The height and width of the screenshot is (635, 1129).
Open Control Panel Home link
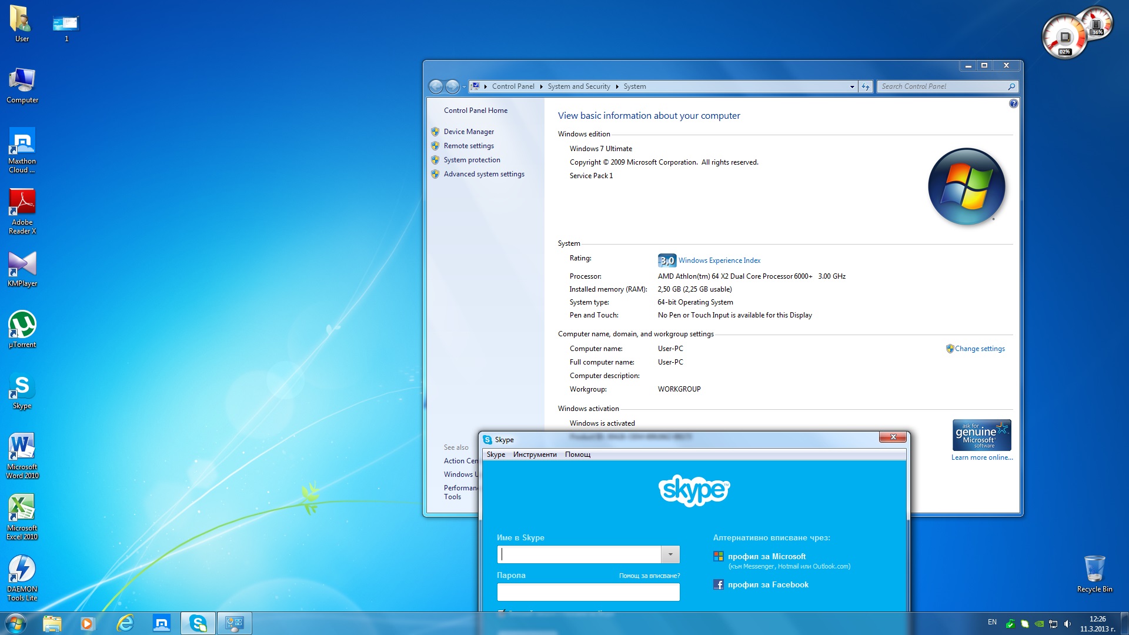475,111
